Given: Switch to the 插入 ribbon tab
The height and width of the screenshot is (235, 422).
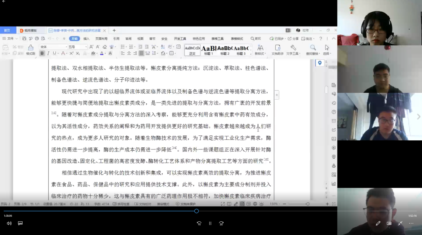Looking at the screenshot, I should click(x=86, y=39).
